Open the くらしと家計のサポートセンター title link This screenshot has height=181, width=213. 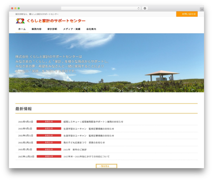[56, 21]
